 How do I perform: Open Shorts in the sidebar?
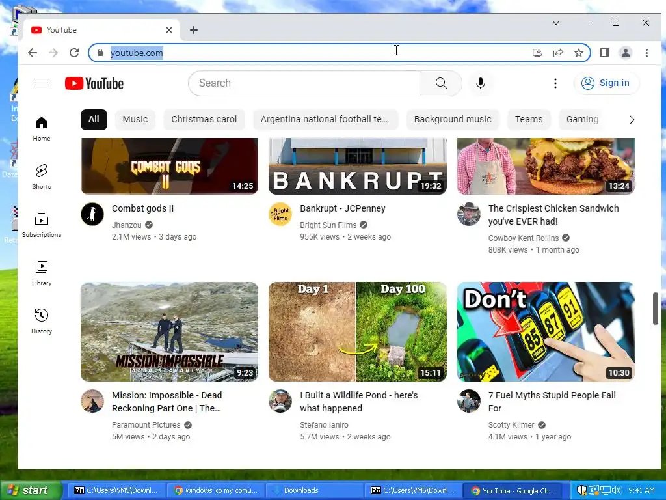(x=42, y=176)
